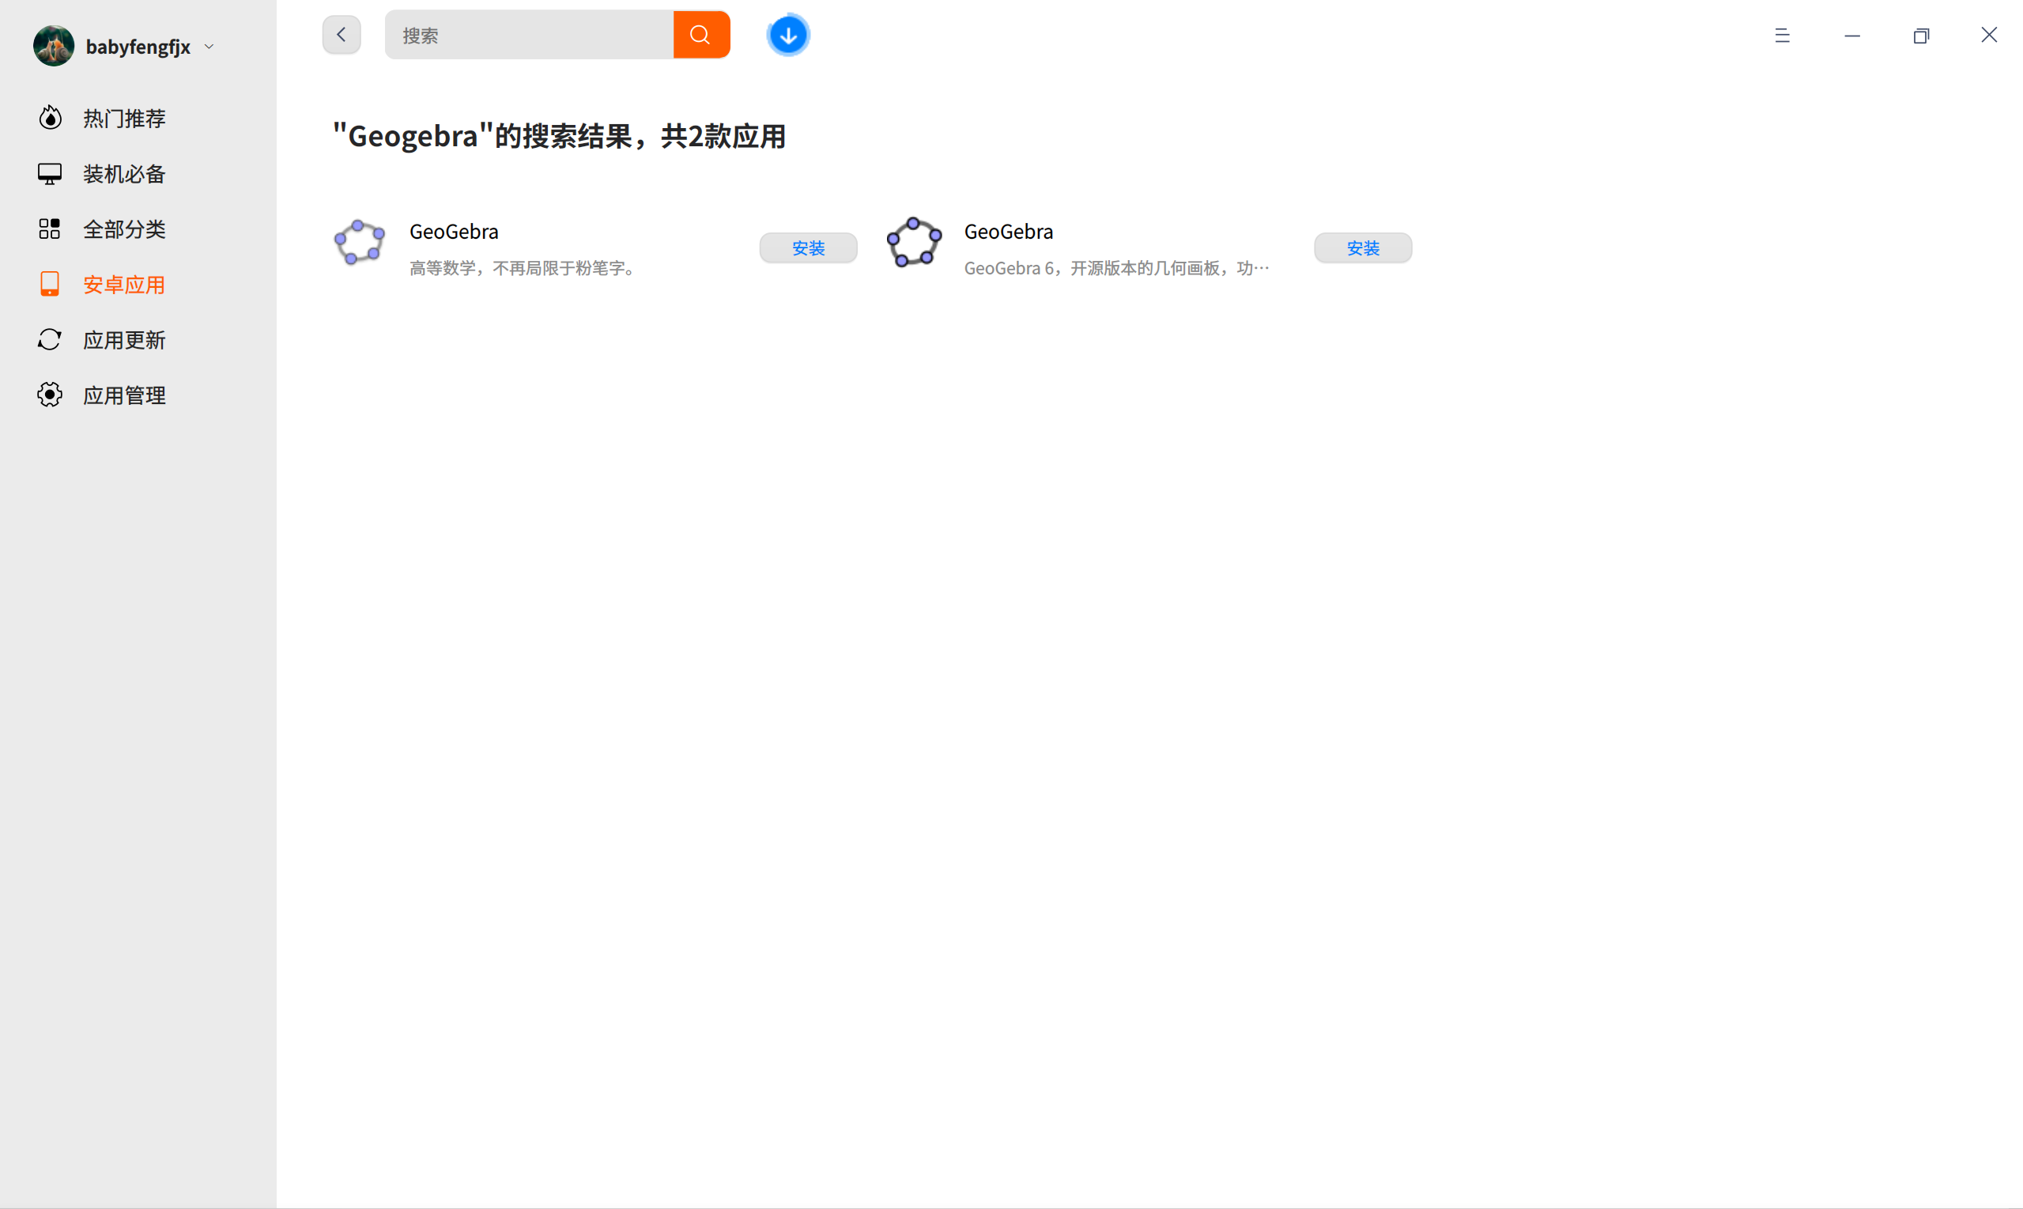The height and width of the screenshot is (1209, 2023).
Task: Open 热门推荐 in sidebar
Action: pyautogui.click(x=124, y=119)
